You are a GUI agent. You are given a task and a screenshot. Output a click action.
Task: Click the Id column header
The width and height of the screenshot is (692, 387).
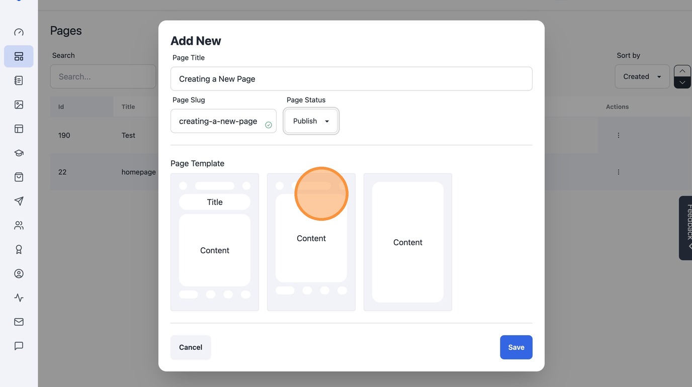coord(82,107)
